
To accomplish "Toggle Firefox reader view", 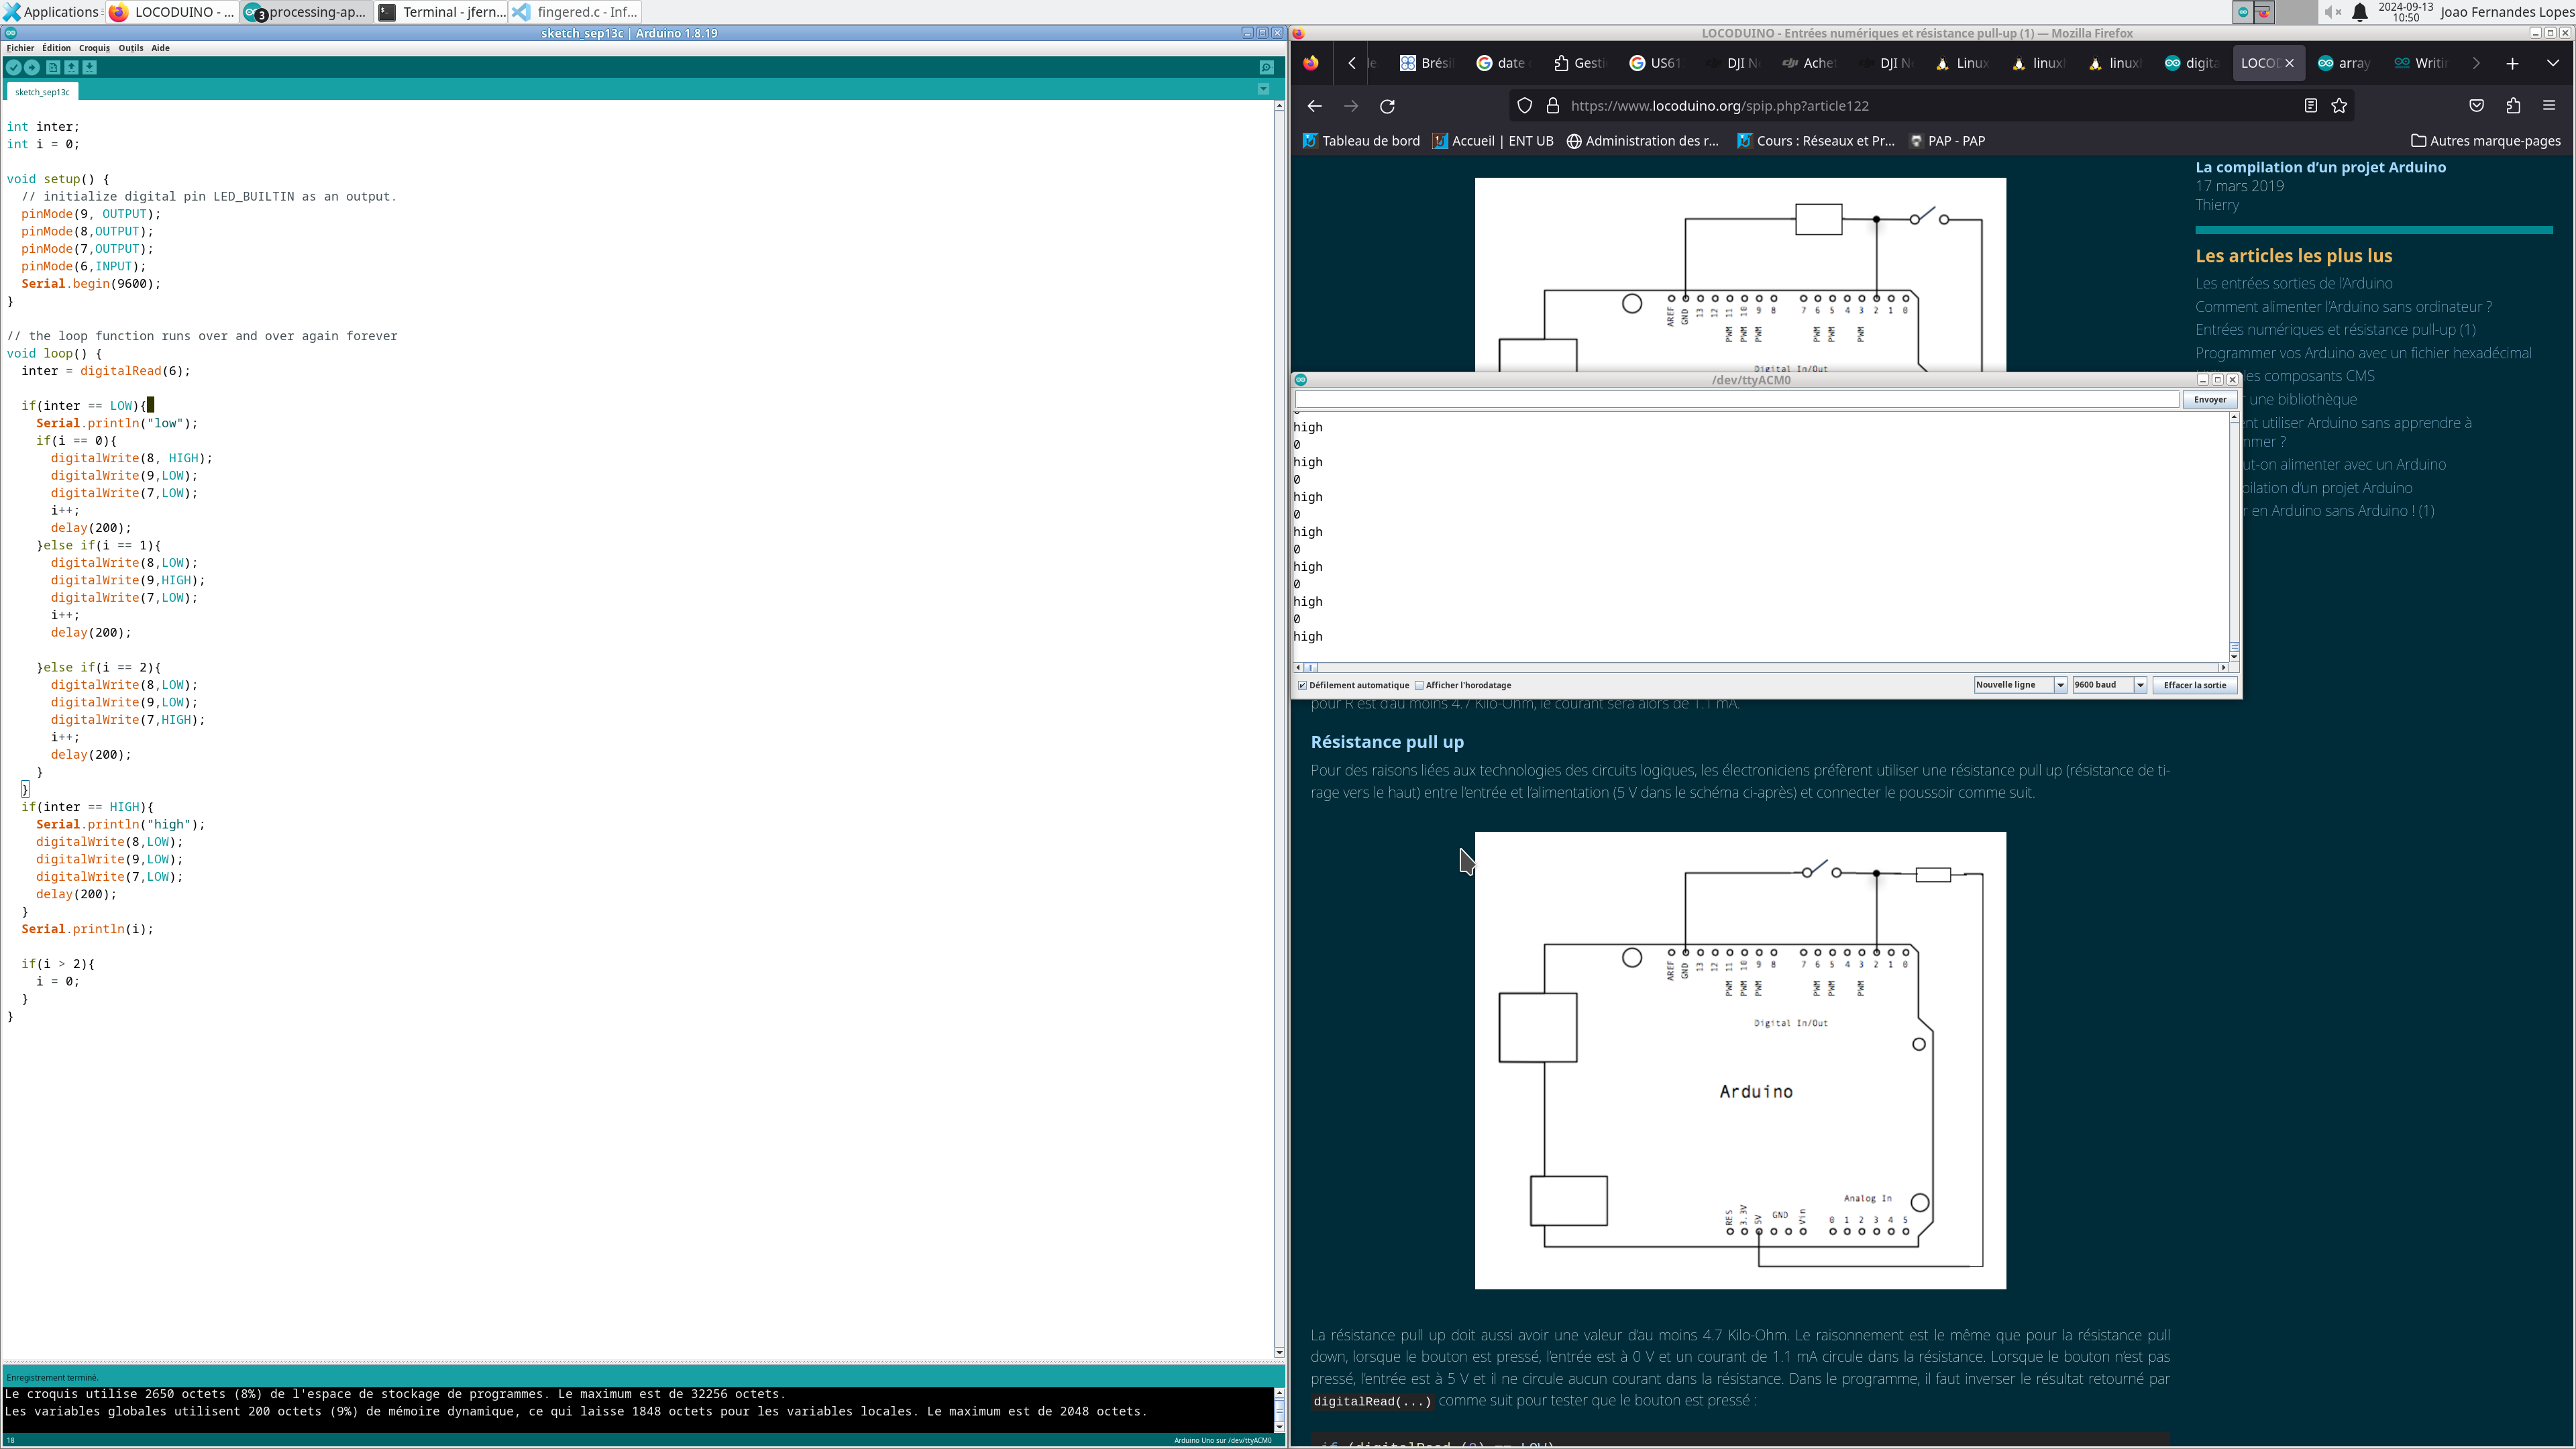I will coord(2310,106).
